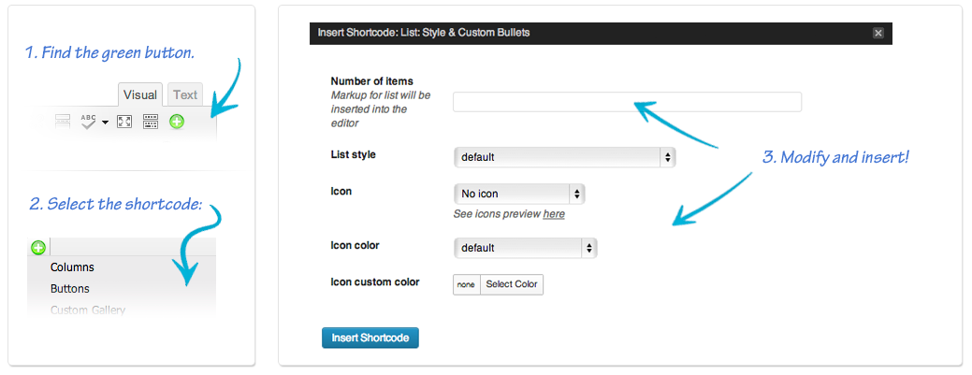Click the spellcheck ABC icon
Screen dimensions: 972x375
coord(89,122)
